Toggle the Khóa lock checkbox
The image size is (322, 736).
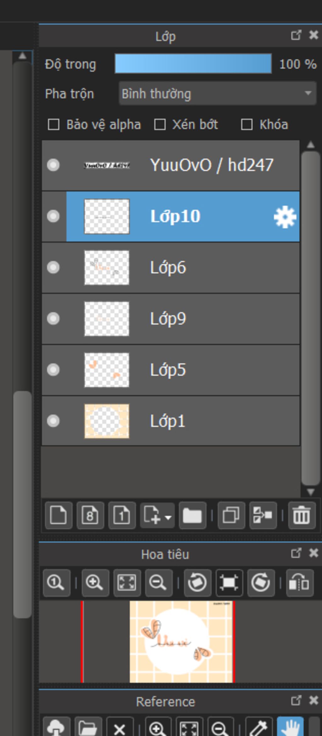(247, 125)
